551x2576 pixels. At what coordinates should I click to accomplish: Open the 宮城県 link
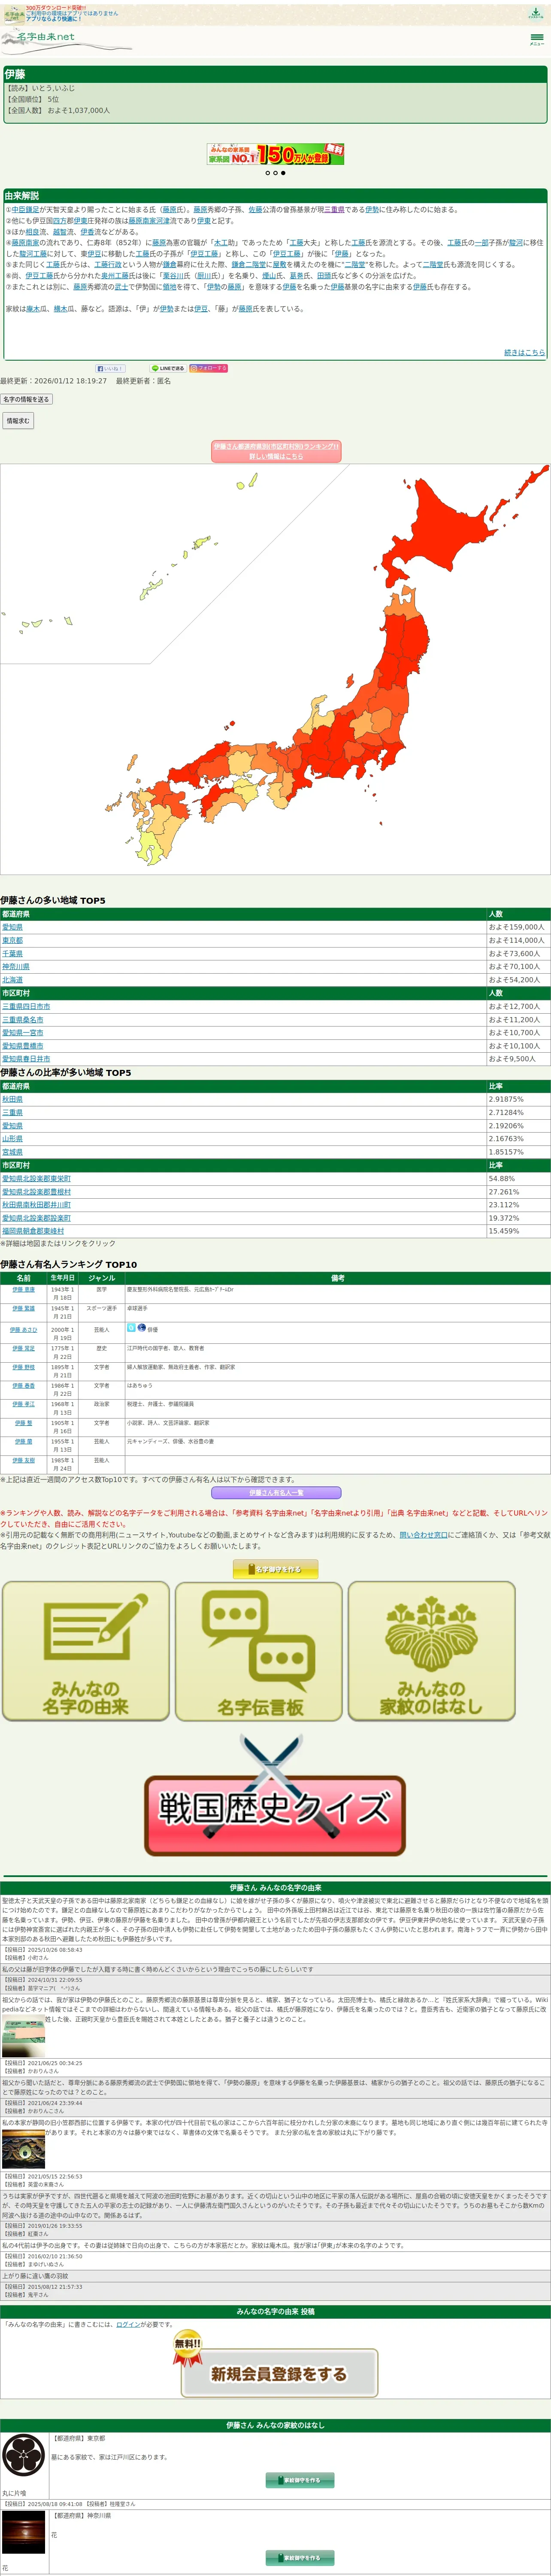coord(12,1152)
